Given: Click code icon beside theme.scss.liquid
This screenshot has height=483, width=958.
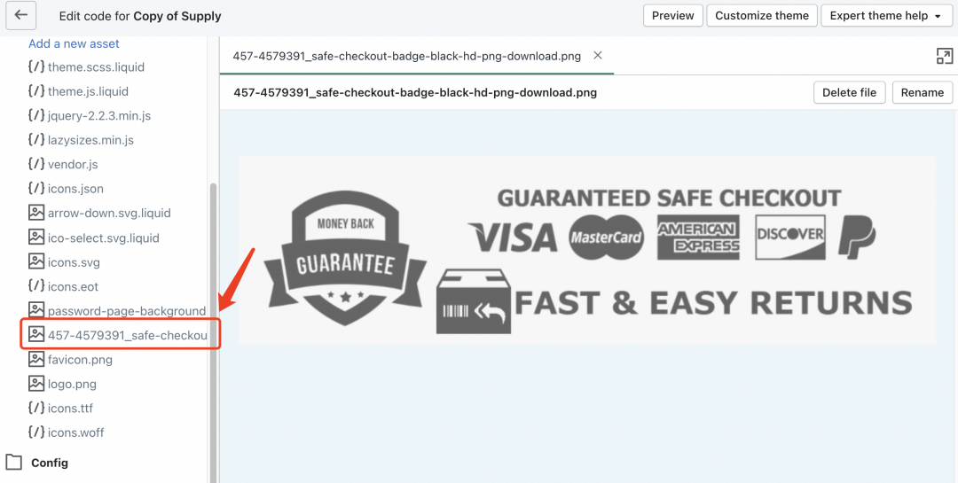Looking at the screenshot, I should click(36, 66).
